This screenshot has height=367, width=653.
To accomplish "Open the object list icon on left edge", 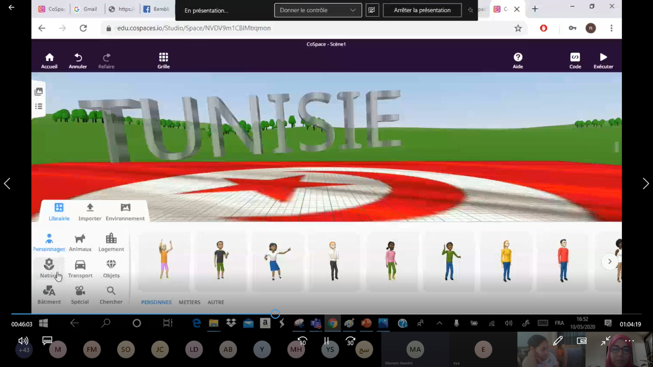I will click(39, 107).
